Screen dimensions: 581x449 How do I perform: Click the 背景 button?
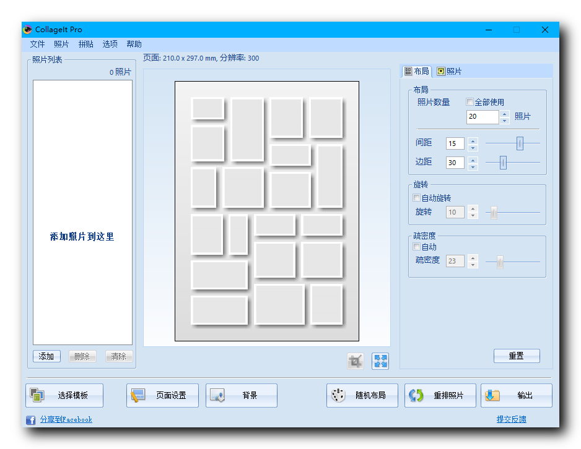241,395
